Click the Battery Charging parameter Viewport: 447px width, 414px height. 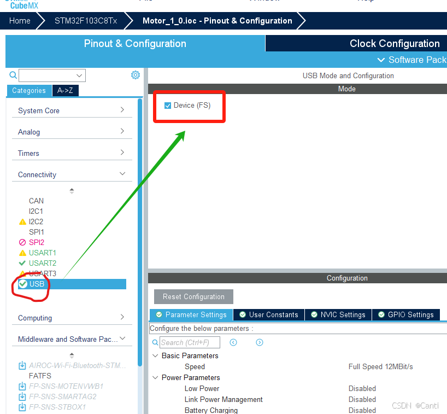point(211,410)
